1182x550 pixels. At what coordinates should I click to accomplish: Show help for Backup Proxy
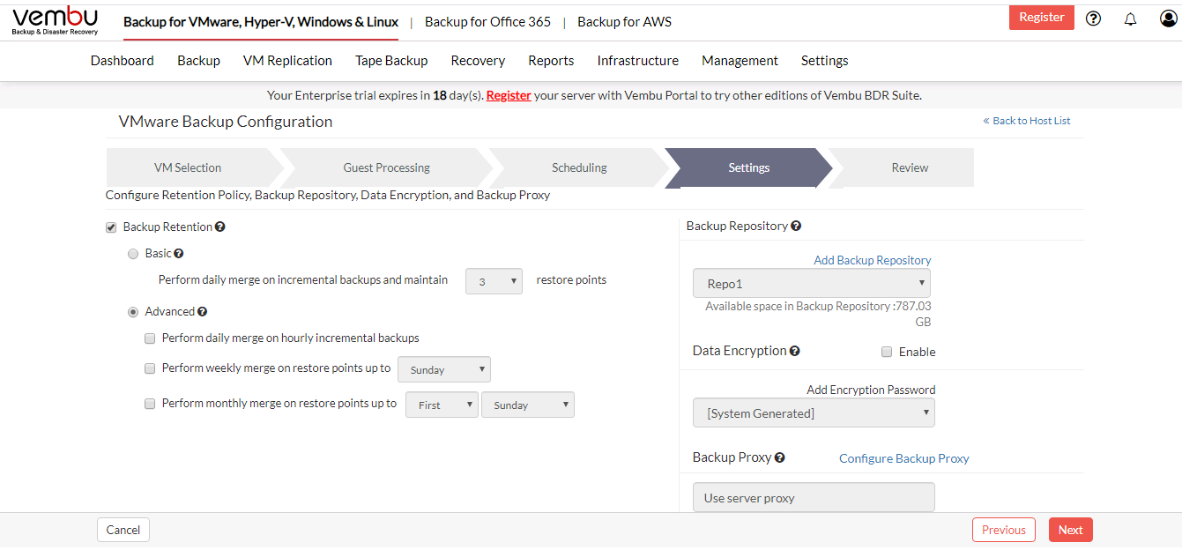tap(780, 457)
